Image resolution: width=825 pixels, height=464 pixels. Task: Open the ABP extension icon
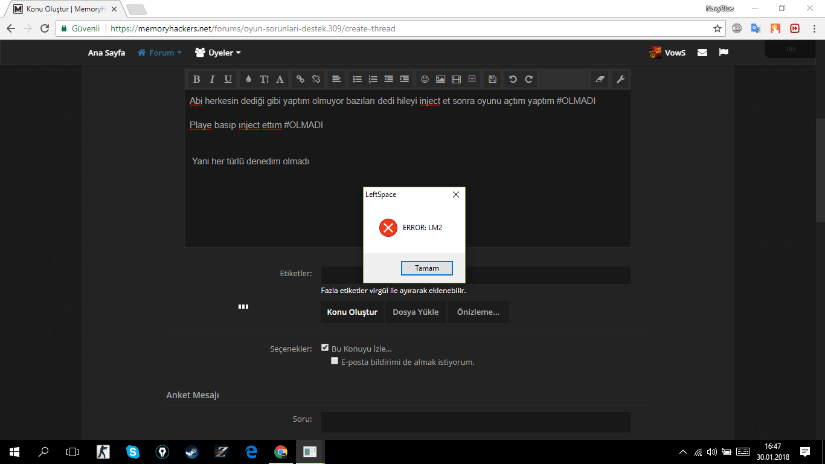pos(737,28)
